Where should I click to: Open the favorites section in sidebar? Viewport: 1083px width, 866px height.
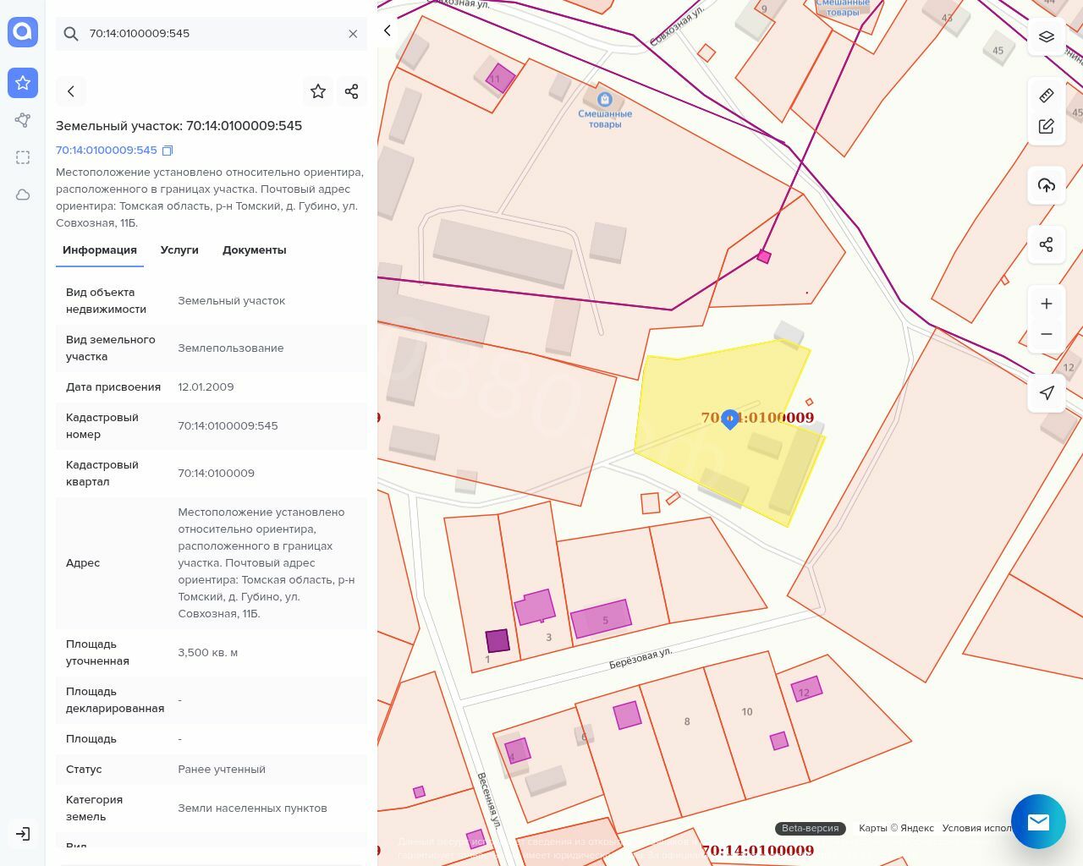(x=23, y=83)
